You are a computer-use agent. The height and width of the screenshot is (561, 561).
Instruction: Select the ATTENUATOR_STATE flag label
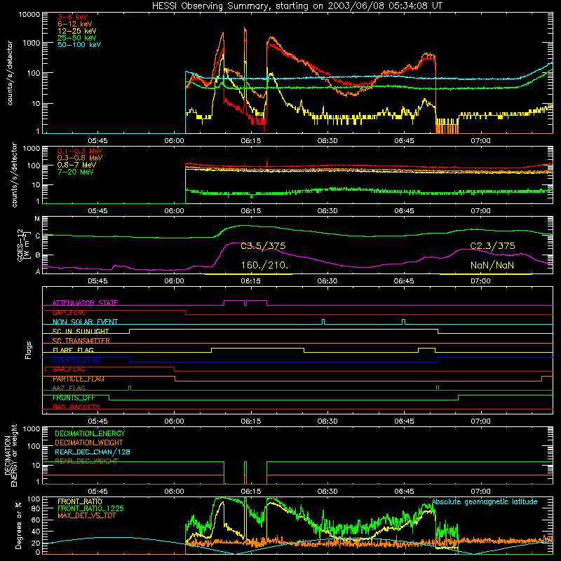point(85,303)
